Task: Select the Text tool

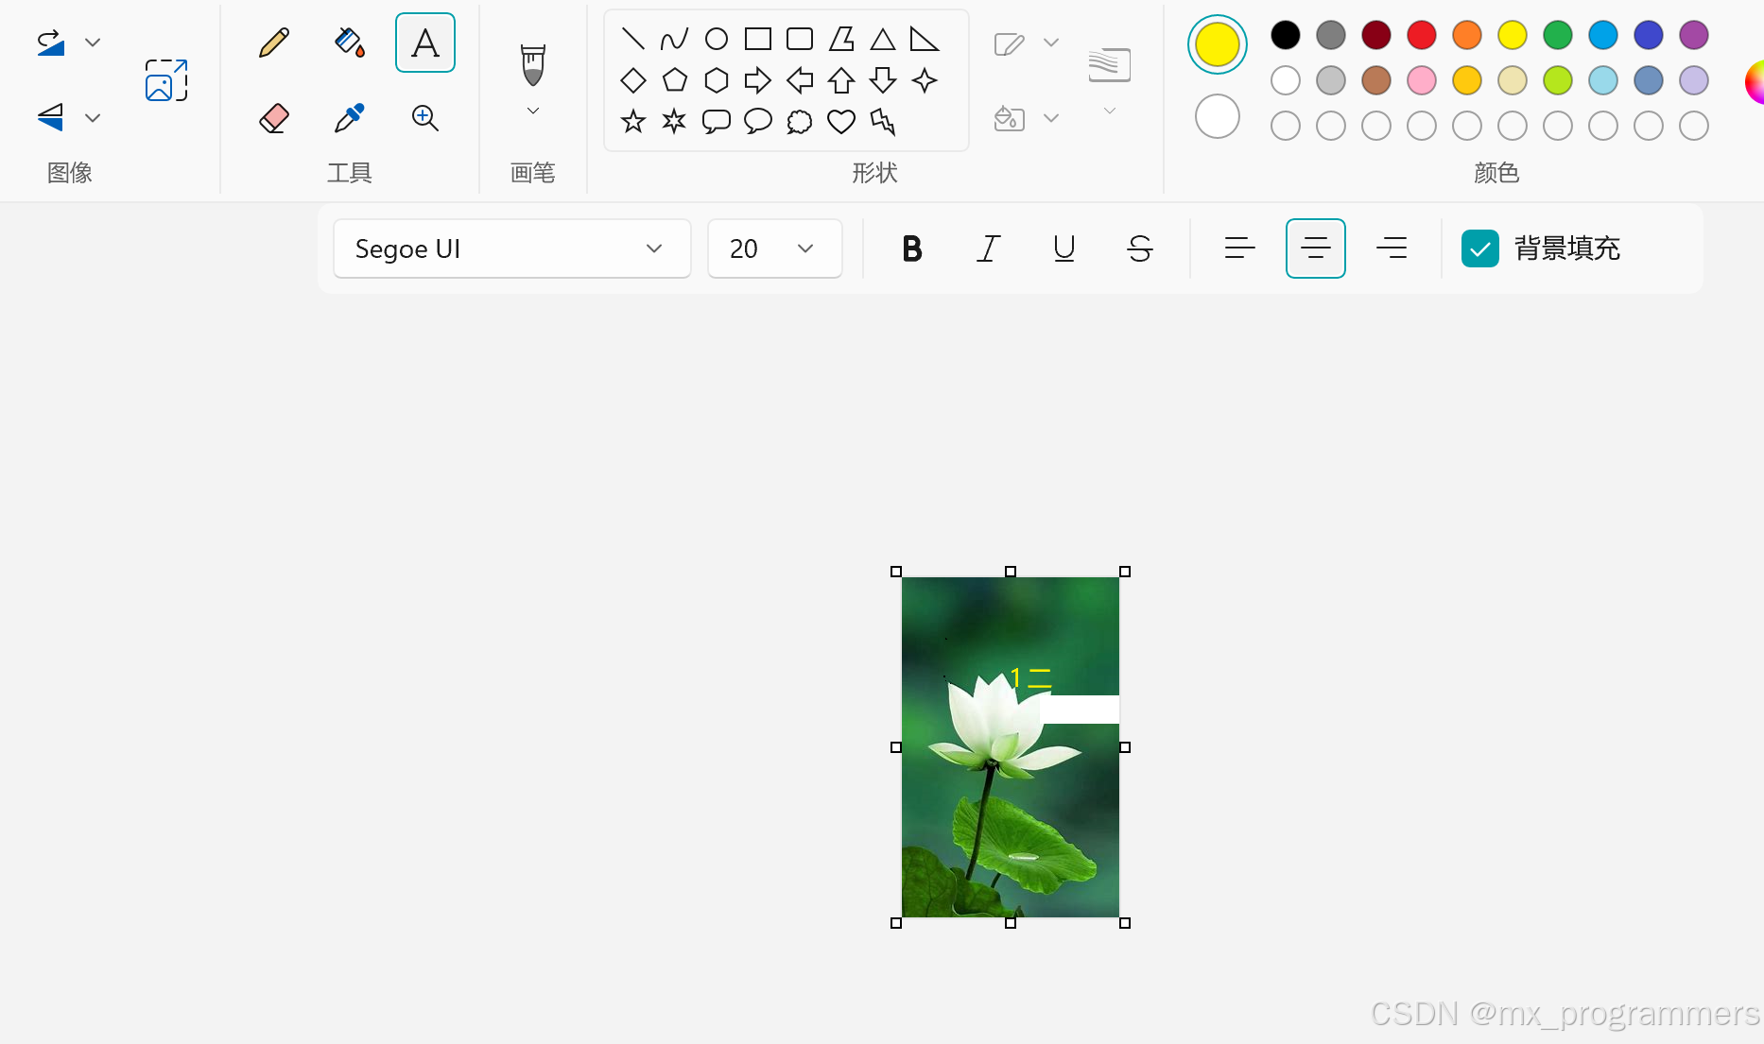Action: (x=425, y=43)
